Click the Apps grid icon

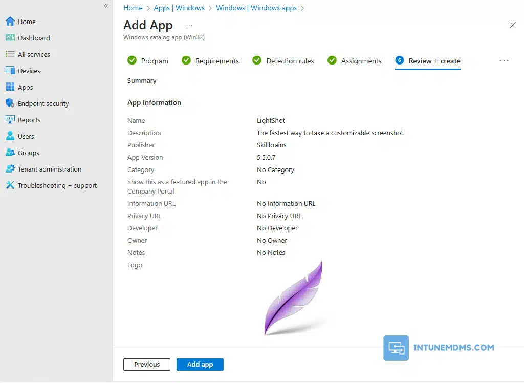click(x=10, y=87)
